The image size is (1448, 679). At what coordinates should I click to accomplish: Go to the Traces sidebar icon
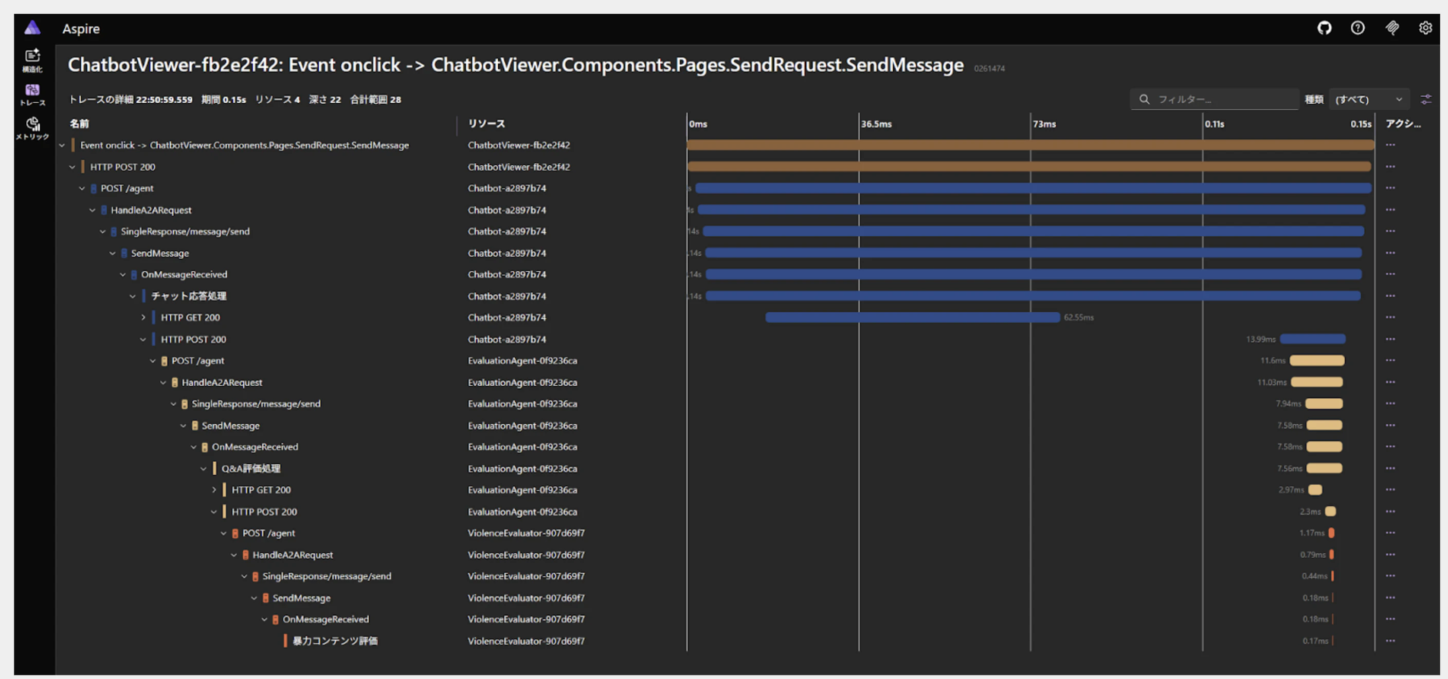tap(32, 94)
